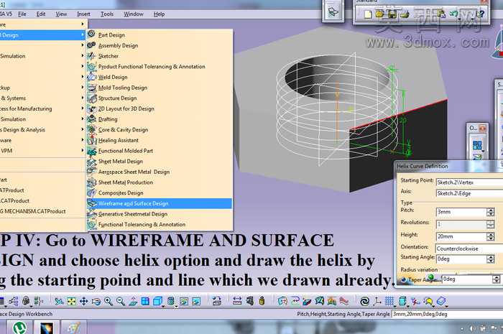Image resolution: width=503 pixels, height=334 pixels.
Task: Click the Open file icon in Standard toolbar
Action: click(x=380, y=14)
